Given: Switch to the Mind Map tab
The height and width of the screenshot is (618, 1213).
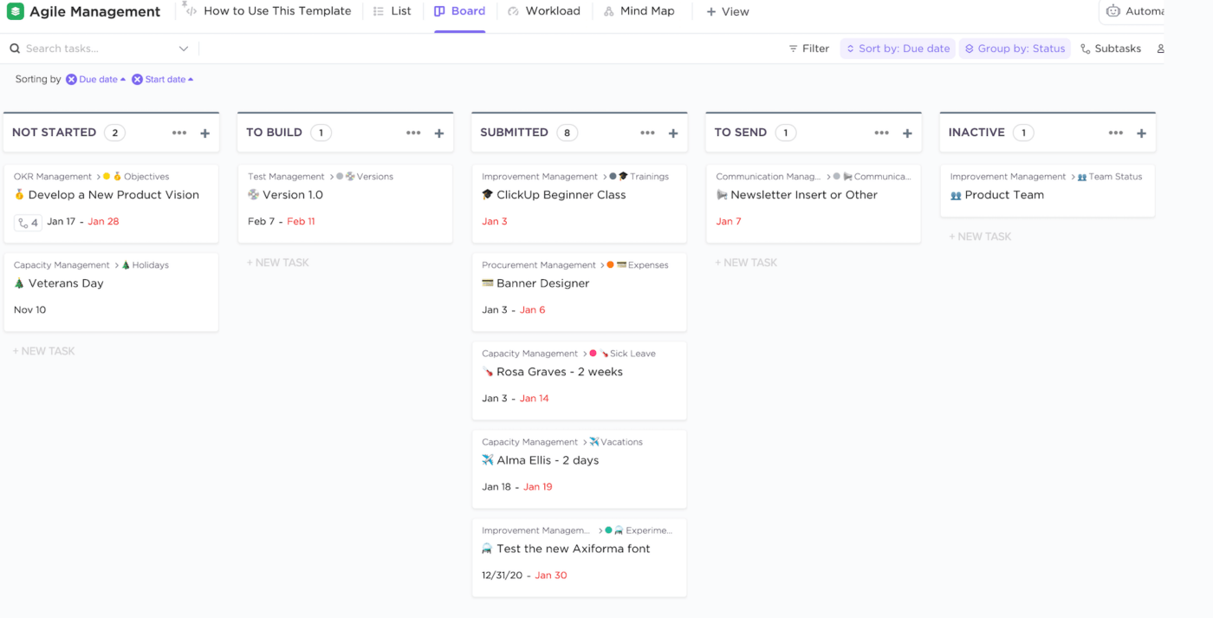Looking at the screenshot, I should (639, 11).
